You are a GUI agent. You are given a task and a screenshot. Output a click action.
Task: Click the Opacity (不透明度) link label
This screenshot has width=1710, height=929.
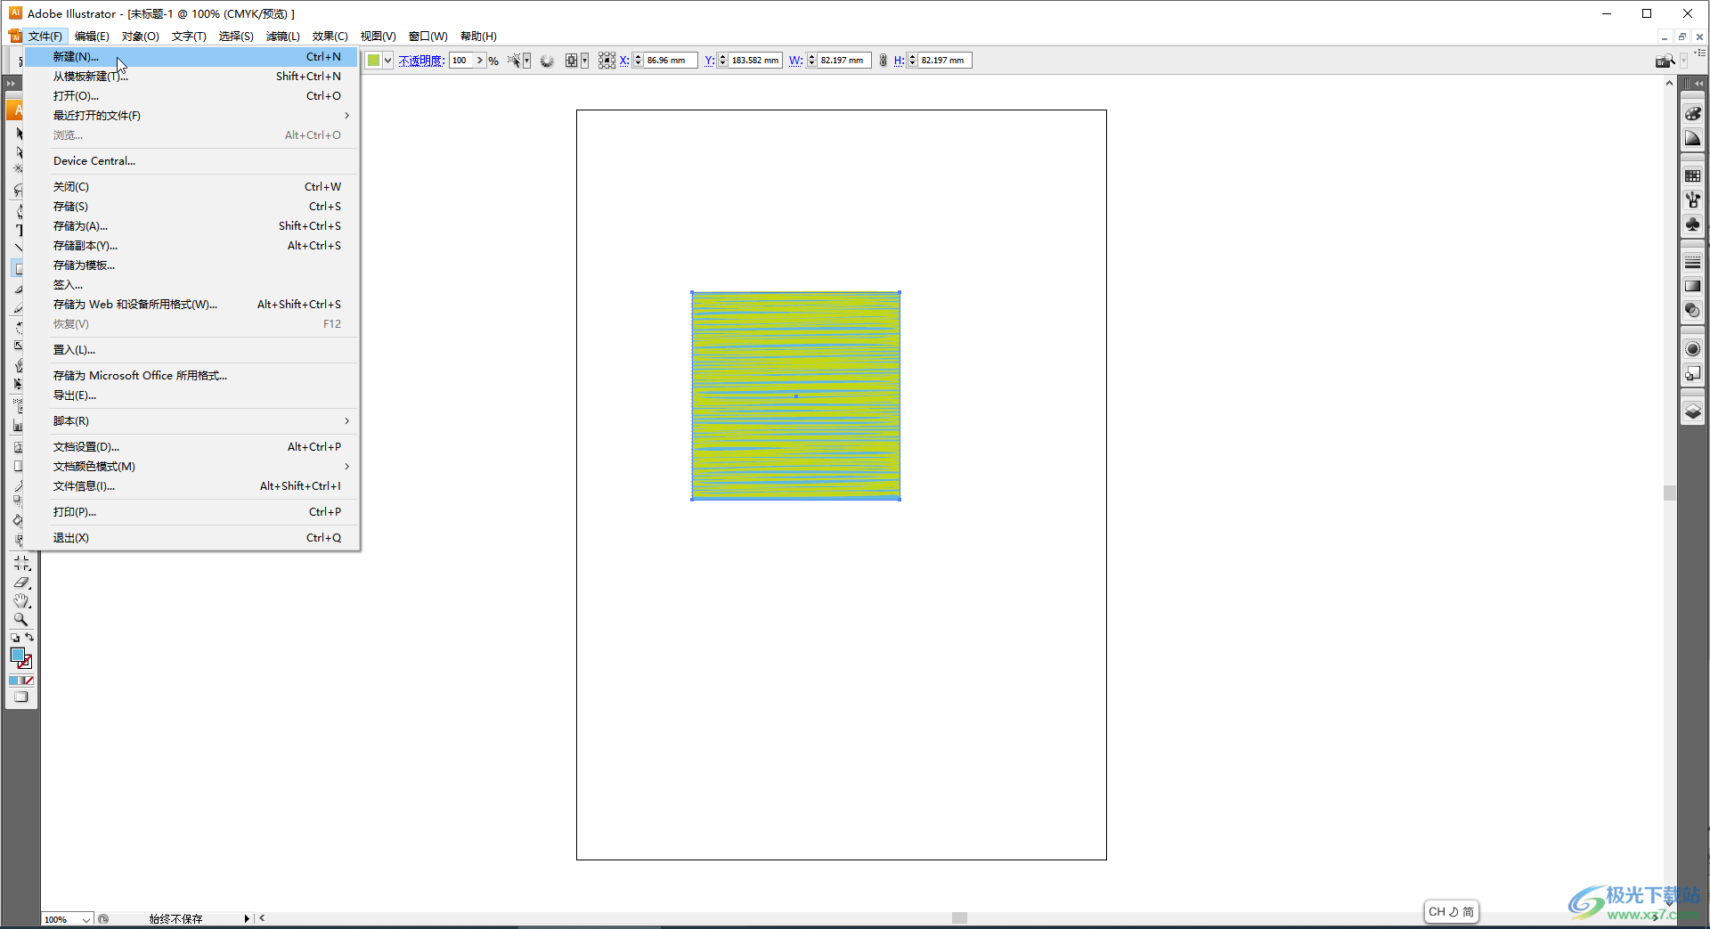coord(421,61)
